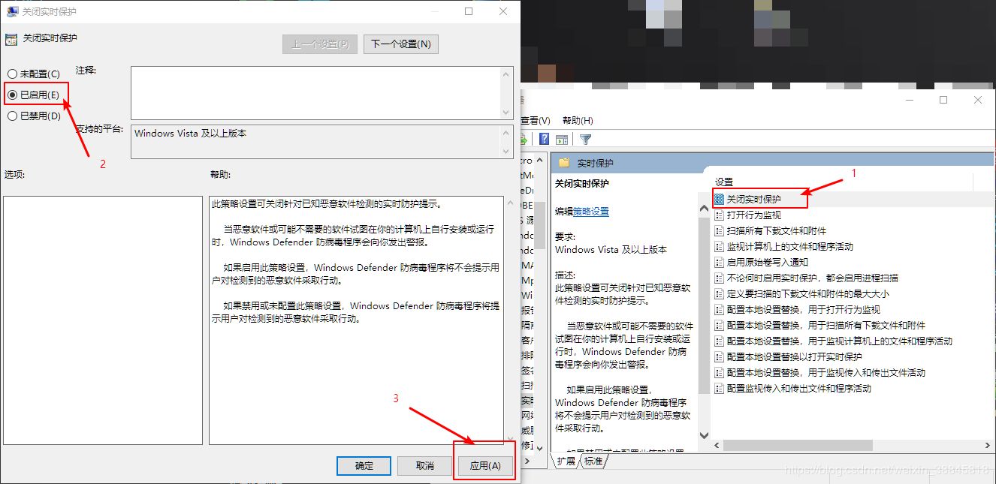996x484 pixels.
Task: Click the 取消 button in the dialog
Action: pyautogui.click(x=425, y=466)
